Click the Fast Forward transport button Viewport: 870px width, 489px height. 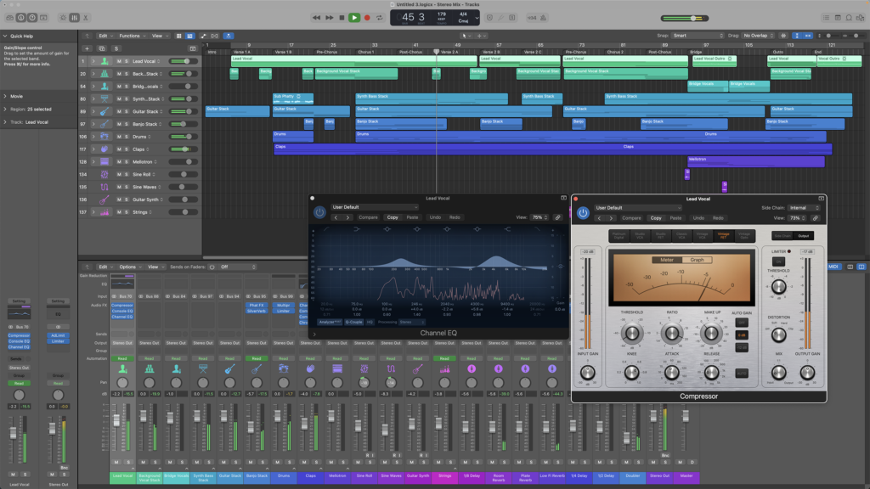coord(329,18)
